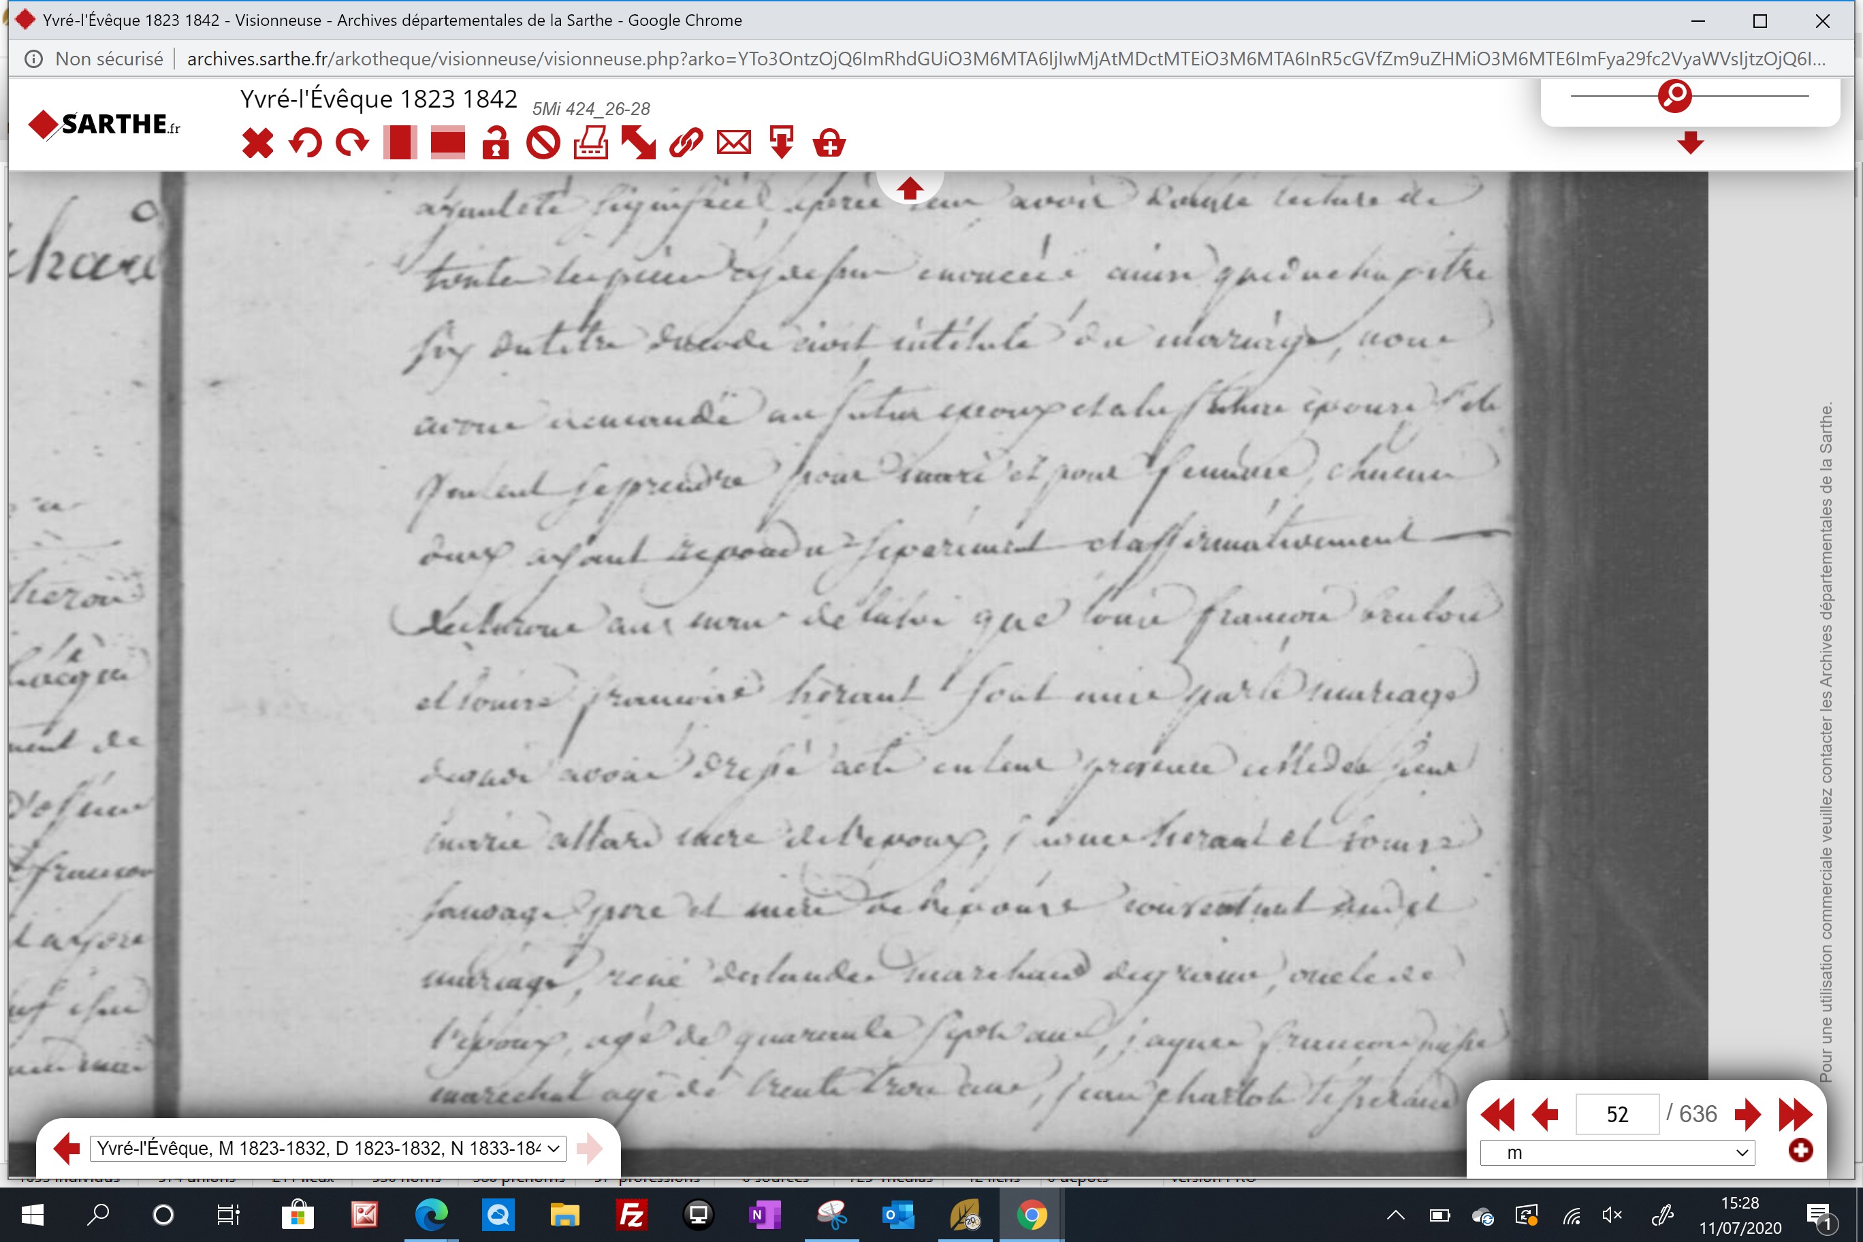
Task: Copy the permalink chain icon
Action: [x=686, y=144]
